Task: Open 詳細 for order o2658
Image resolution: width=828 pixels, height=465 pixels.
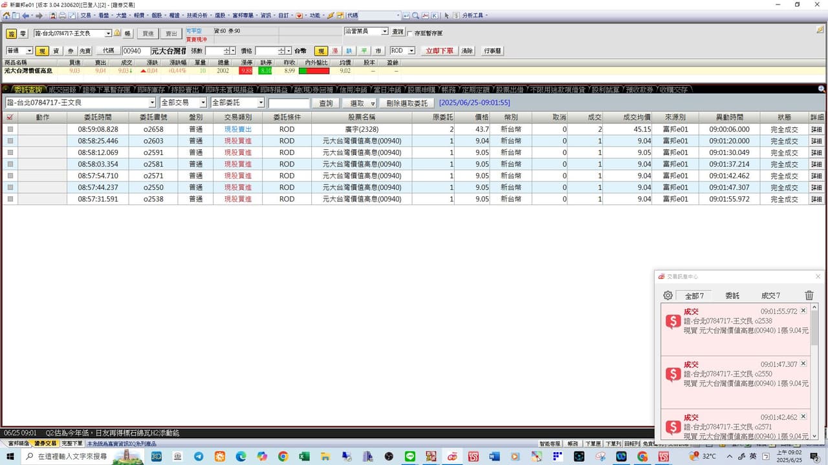Action: point(817,129)
